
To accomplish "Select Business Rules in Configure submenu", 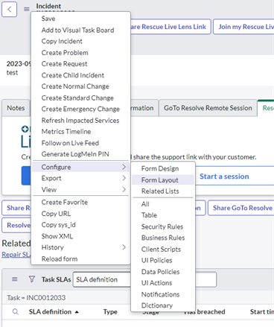I will [x=163, y=238].
